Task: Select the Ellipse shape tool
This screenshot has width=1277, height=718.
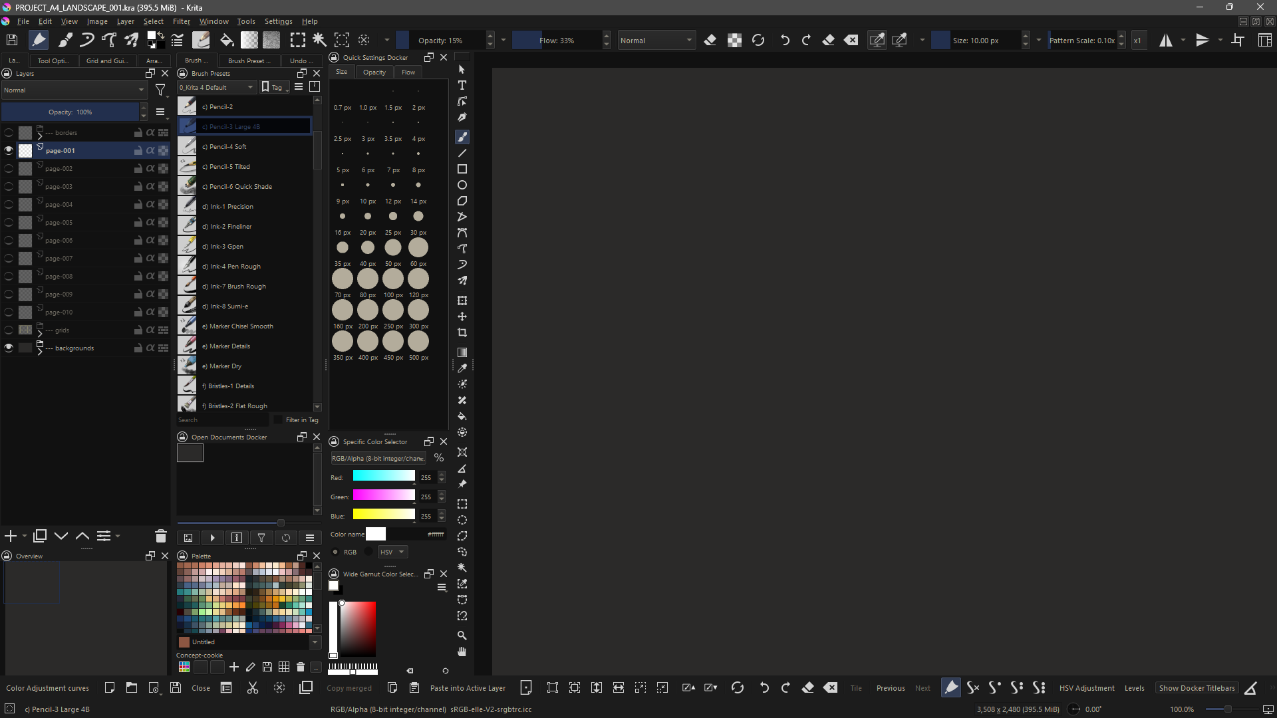Action: click(462, 185)
